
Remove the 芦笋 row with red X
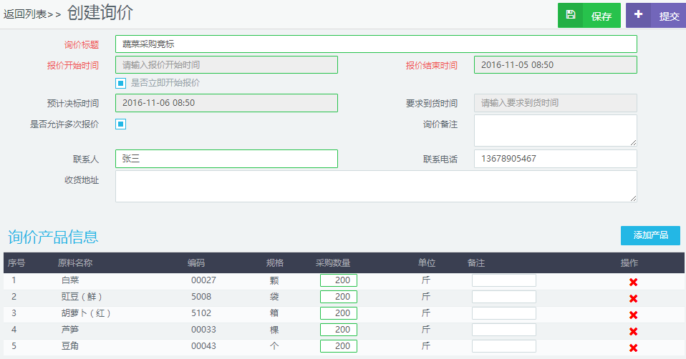coord(633,331)
